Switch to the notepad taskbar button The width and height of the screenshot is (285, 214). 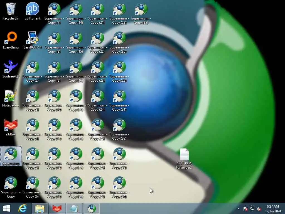point(74,208)
